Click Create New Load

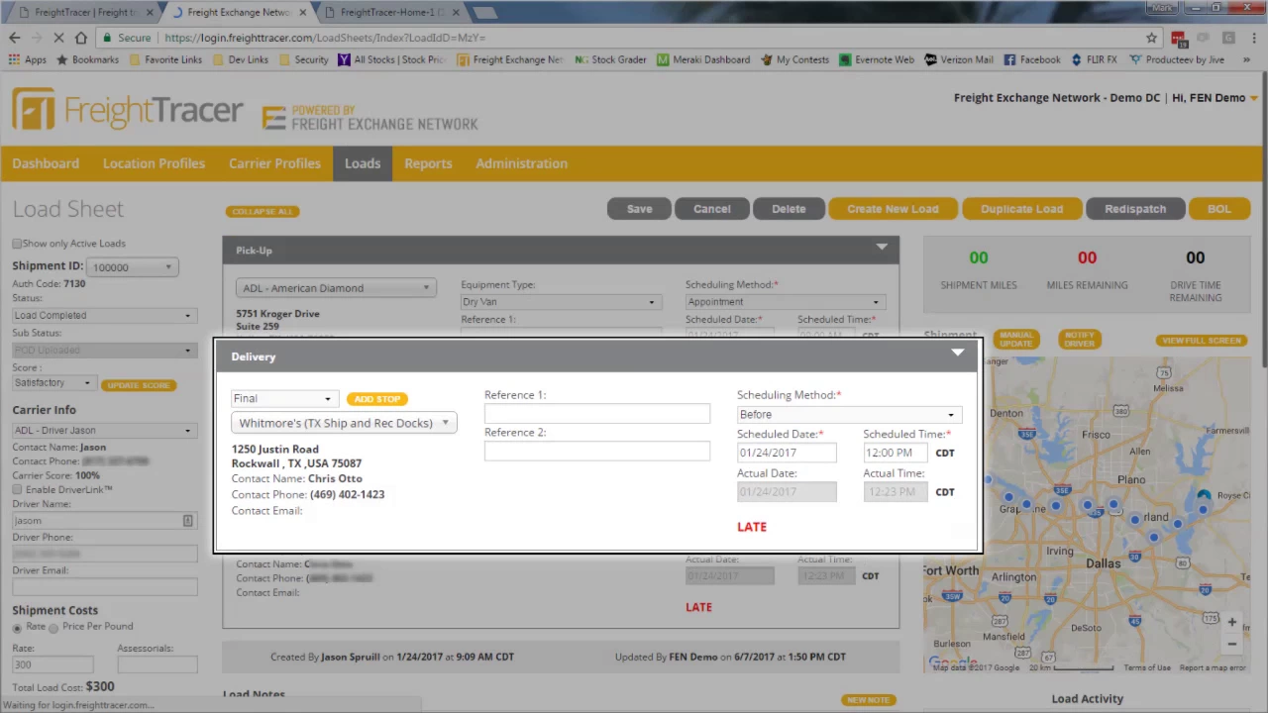click(x=893, y=209)
